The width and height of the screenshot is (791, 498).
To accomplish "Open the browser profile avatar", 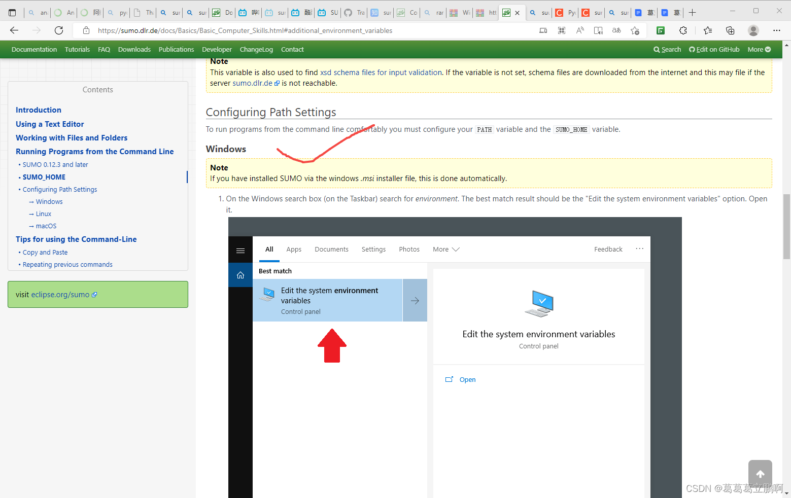I will coord(753,30).
